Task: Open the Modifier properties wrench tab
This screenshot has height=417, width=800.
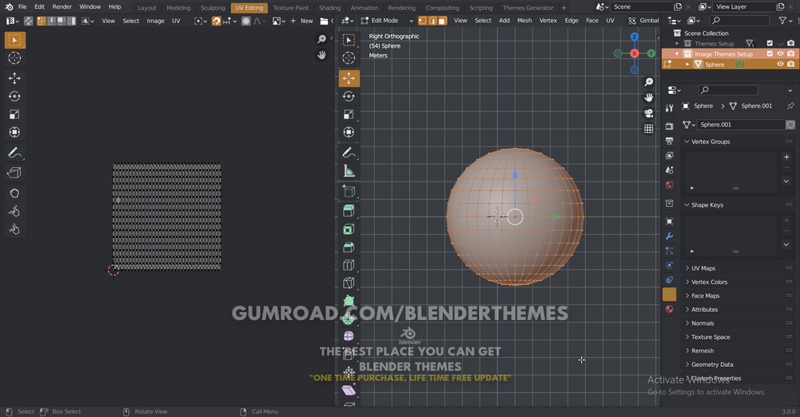Action: pos(669,236)
